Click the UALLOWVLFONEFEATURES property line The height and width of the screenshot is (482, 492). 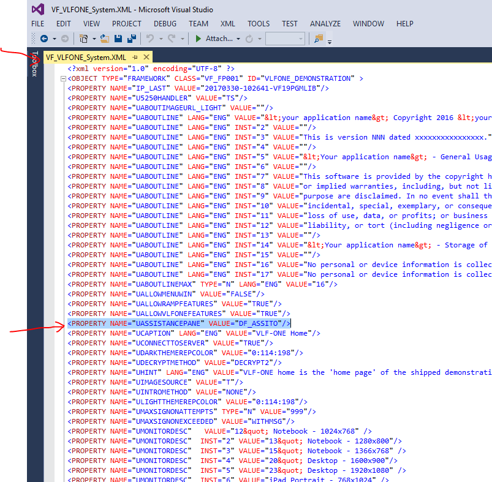[x=179, y=314]
